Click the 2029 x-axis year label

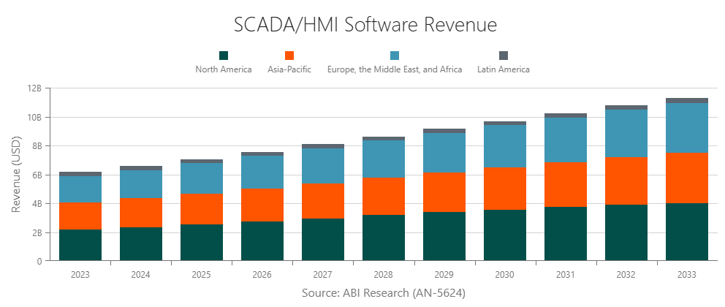(444, 275)
